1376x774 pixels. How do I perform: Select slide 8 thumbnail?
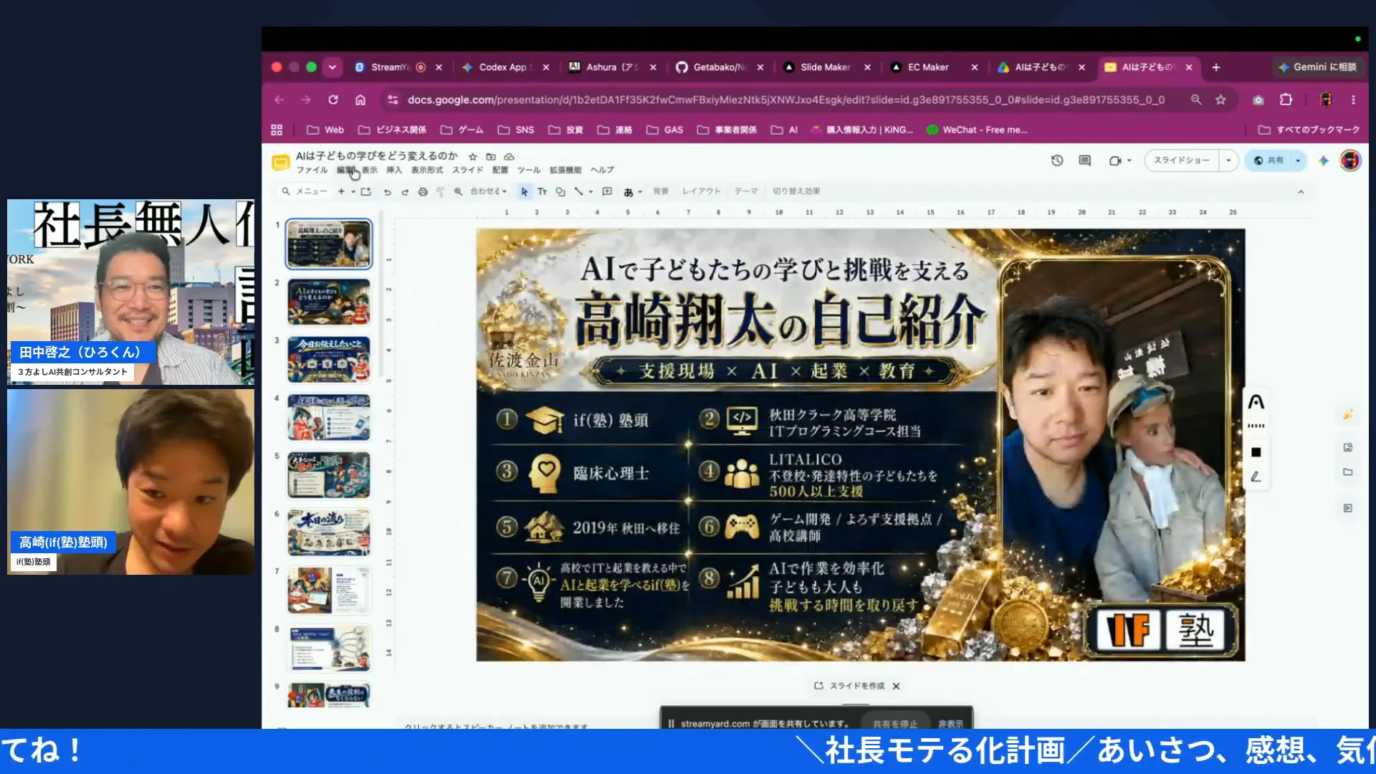(x=329, y=647)
